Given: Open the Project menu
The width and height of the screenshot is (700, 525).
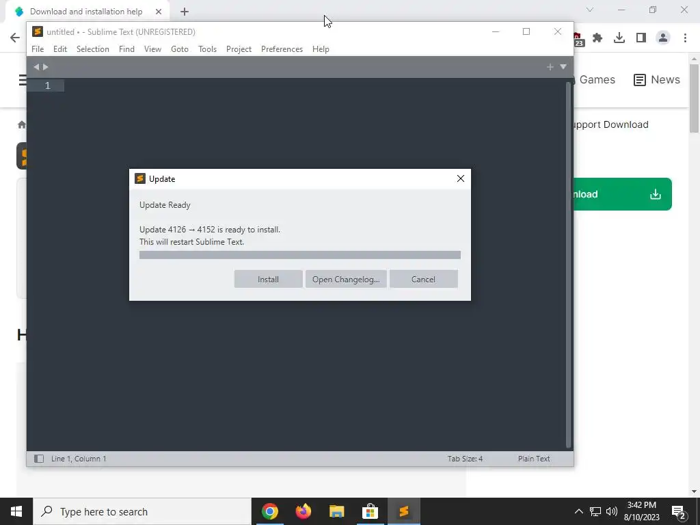Looking at the screenshot, I should pyautogui.click(x=239, y=49).
